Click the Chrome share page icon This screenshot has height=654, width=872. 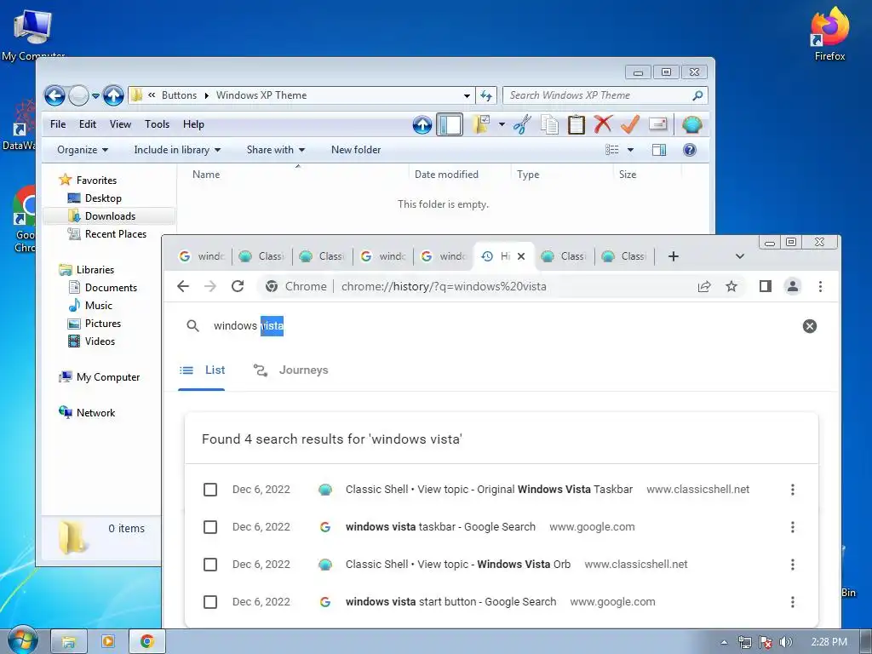click(x=704, y=286)
